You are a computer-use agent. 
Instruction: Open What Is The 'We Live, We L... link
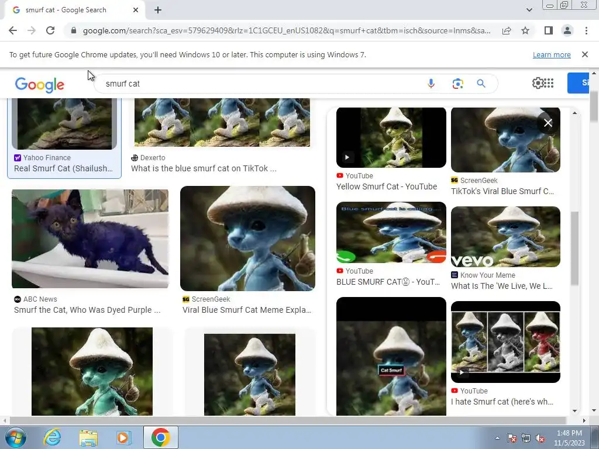501,286
